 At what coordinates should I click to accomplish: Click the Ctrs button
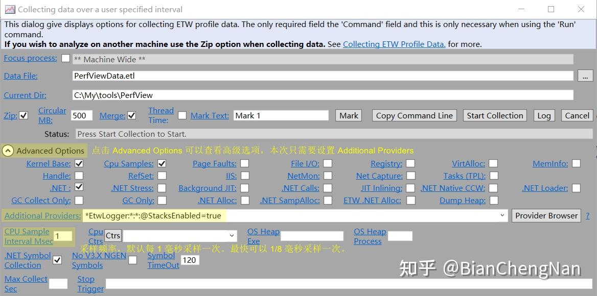pos(112,235)
